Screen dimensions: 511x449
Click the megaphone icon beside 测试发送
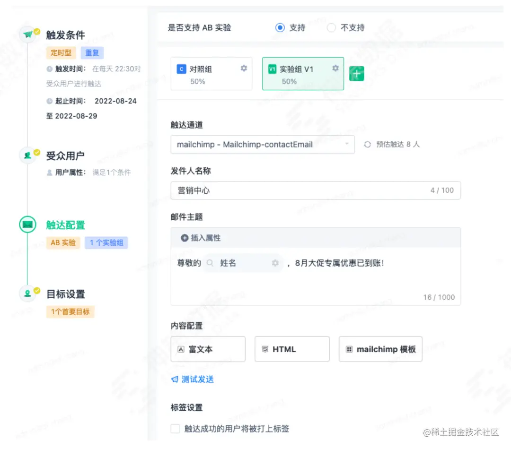[175, 379]
